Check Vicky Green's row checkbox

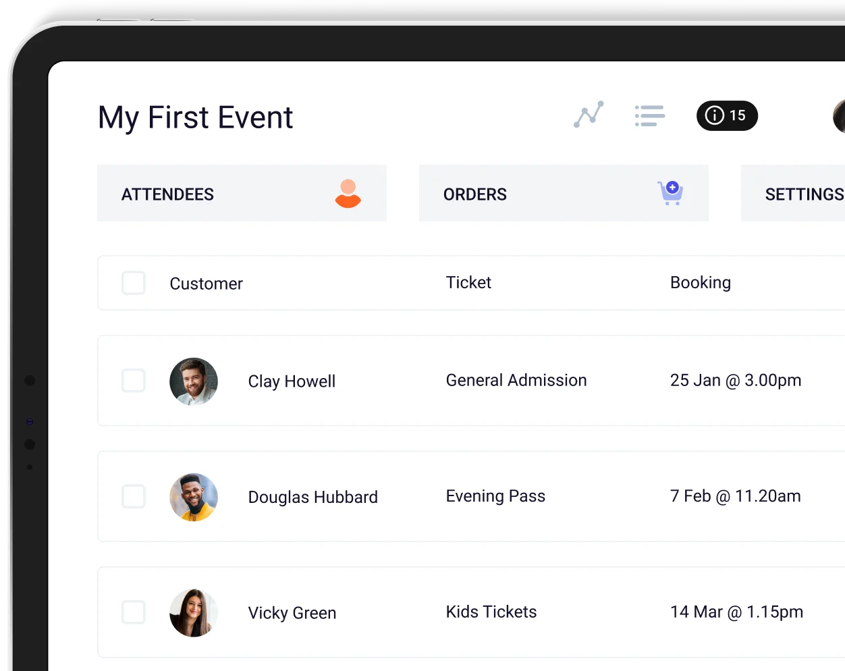click(x=134, y=612)
